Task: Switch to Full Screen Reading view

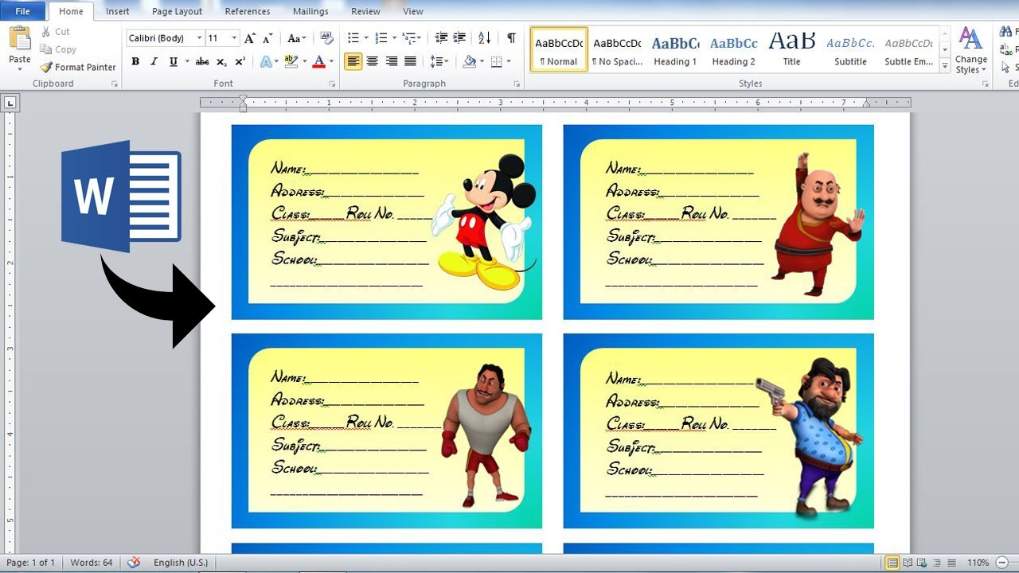Action: coord(908,563)
